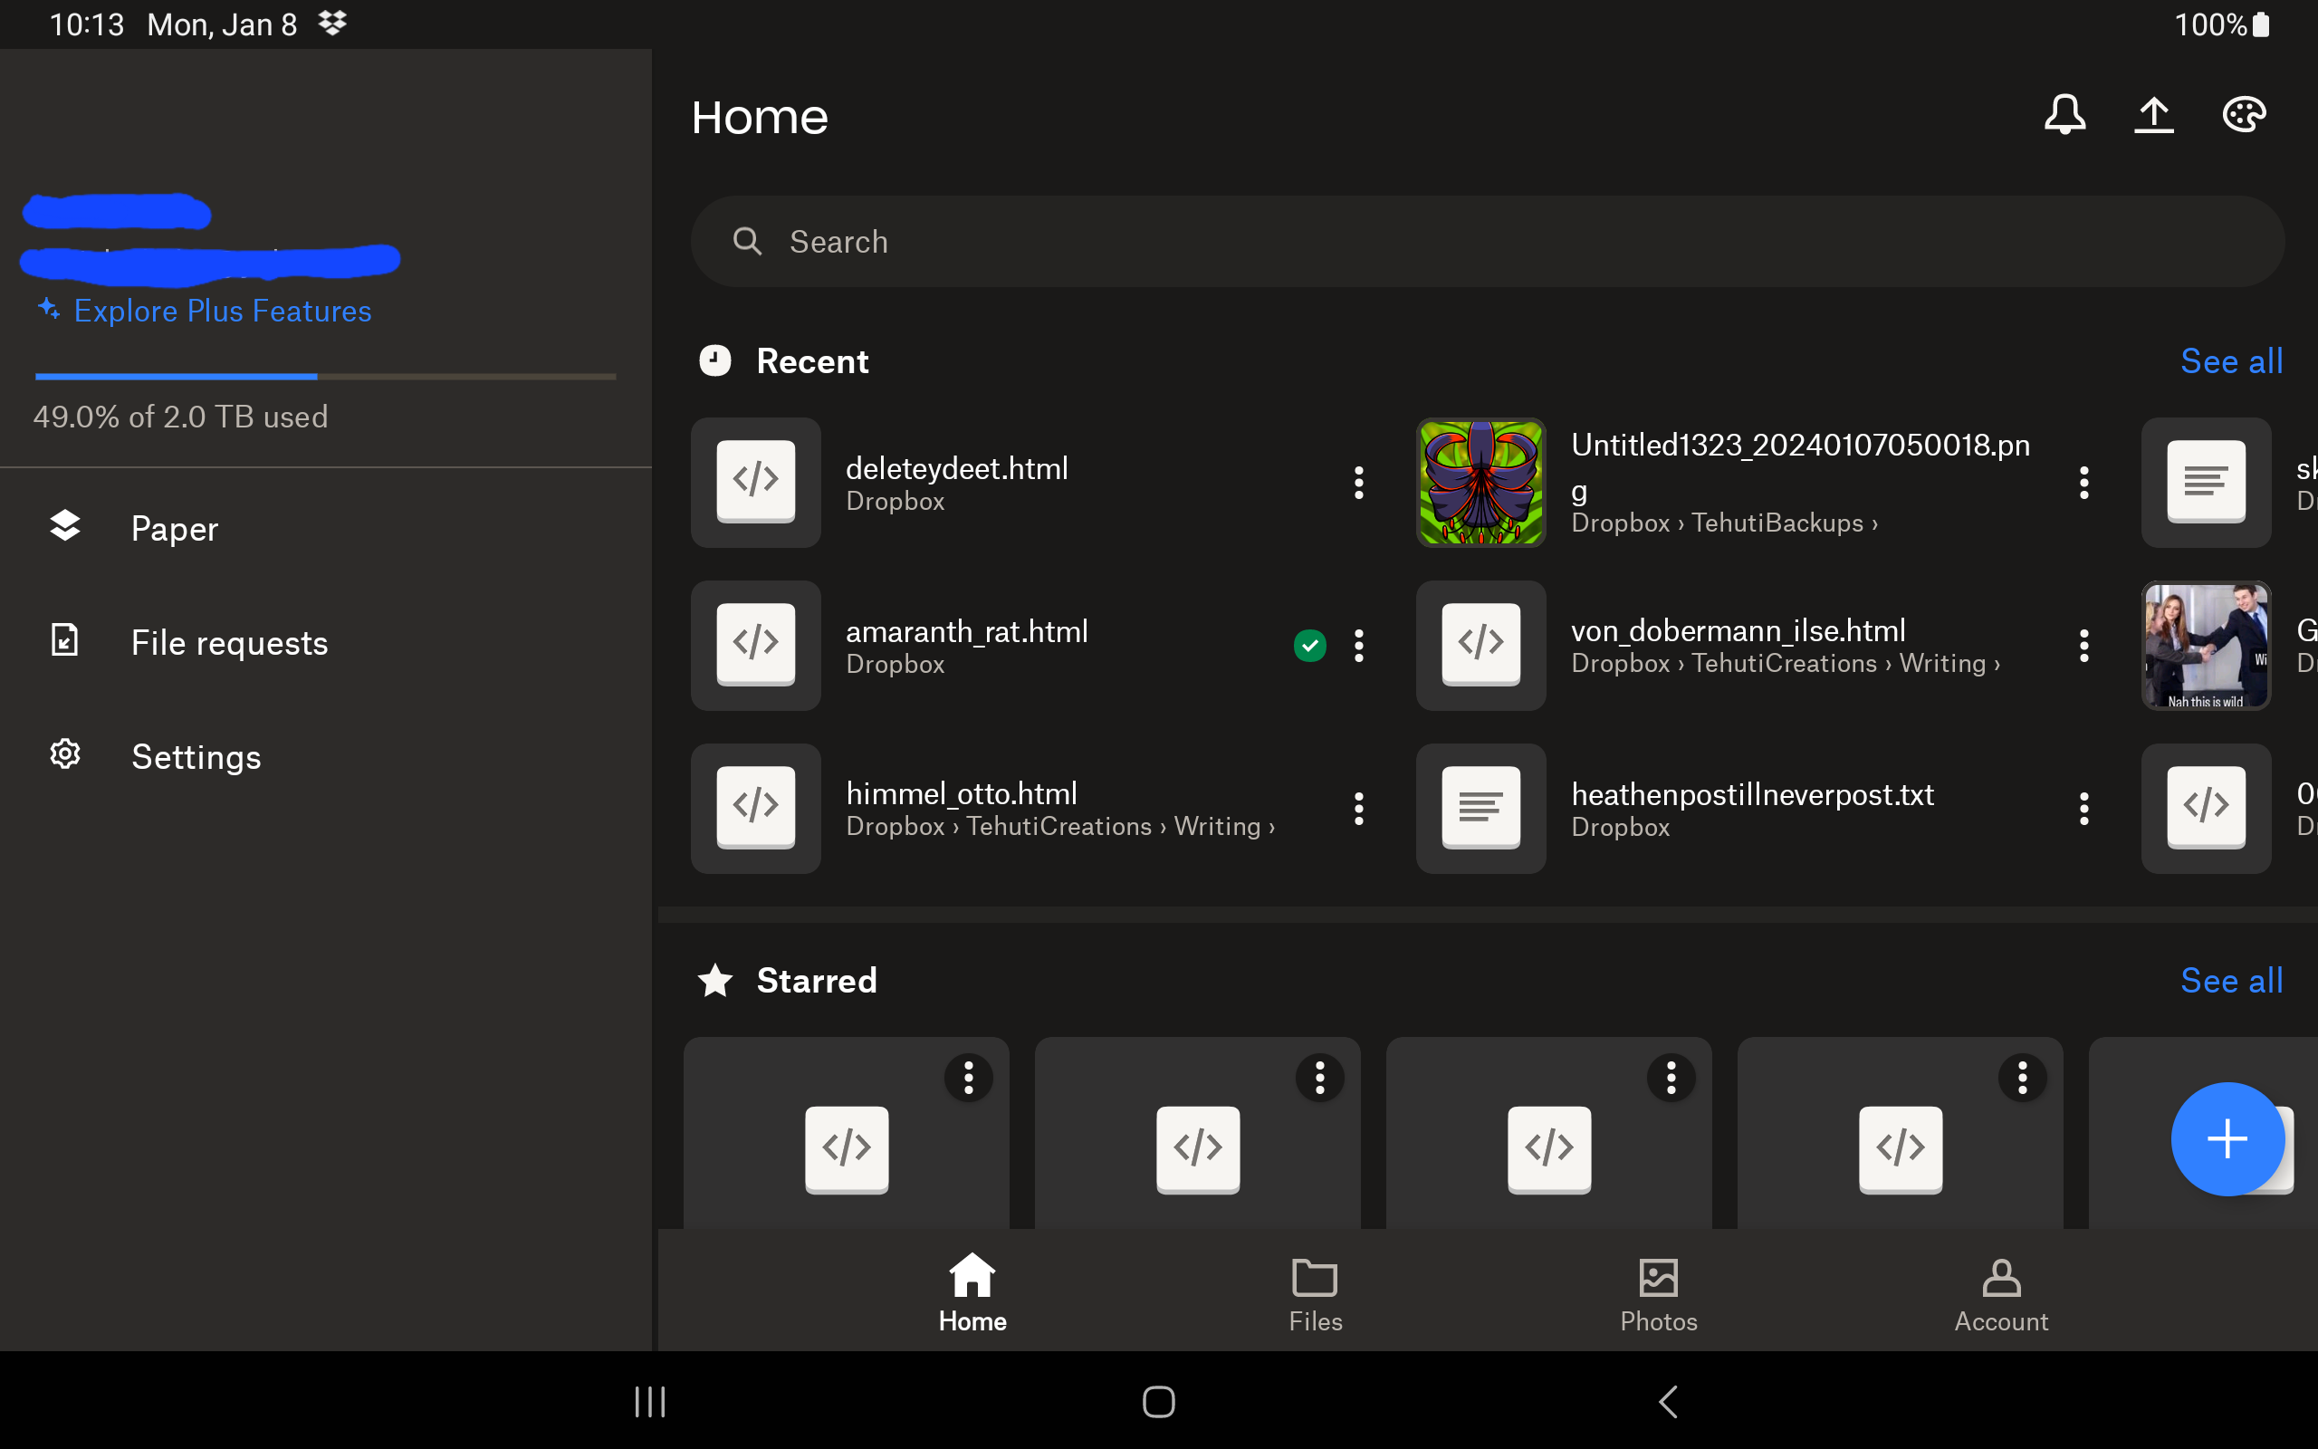
Task: Open Settings from sidebar
Action: [196, 754]
